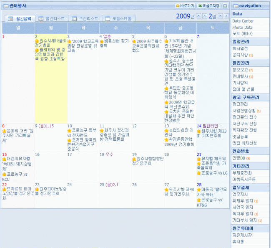Click the star icon of 월례회의 및 중앙정형외과 event

point(37,51)
